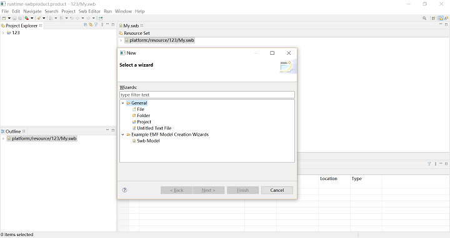450x238 pixels.
Task: Switch to the My.swb editor tab
Action: (x=131, y=26)
